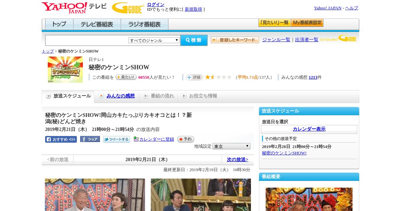Open the 秘密のケンミンSHOW! Feb 28 schedule link

284,153
